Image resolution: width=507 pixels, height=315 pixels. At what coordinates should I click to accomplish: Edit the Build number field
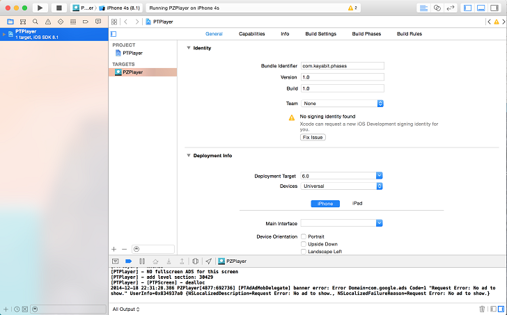[x=343, y=88]
